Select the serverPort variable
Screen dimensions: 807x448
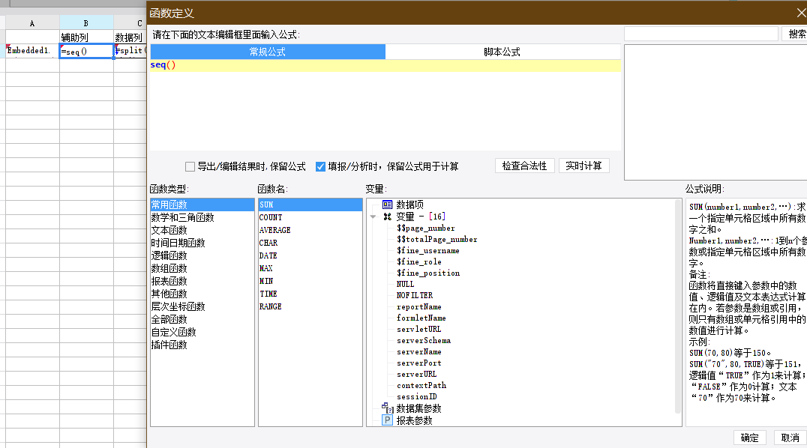click(x=419, y=363)
